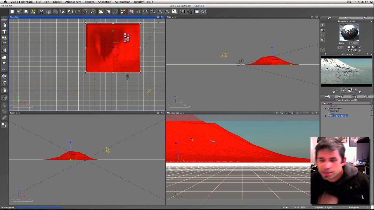The width and height of the screenshot is (374, 210).
Task: Select the spline curve tool
Action: 4,70
